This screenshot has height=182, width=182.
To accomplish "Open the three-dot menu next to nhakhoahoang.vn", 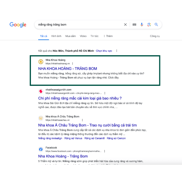I will 72,63.
